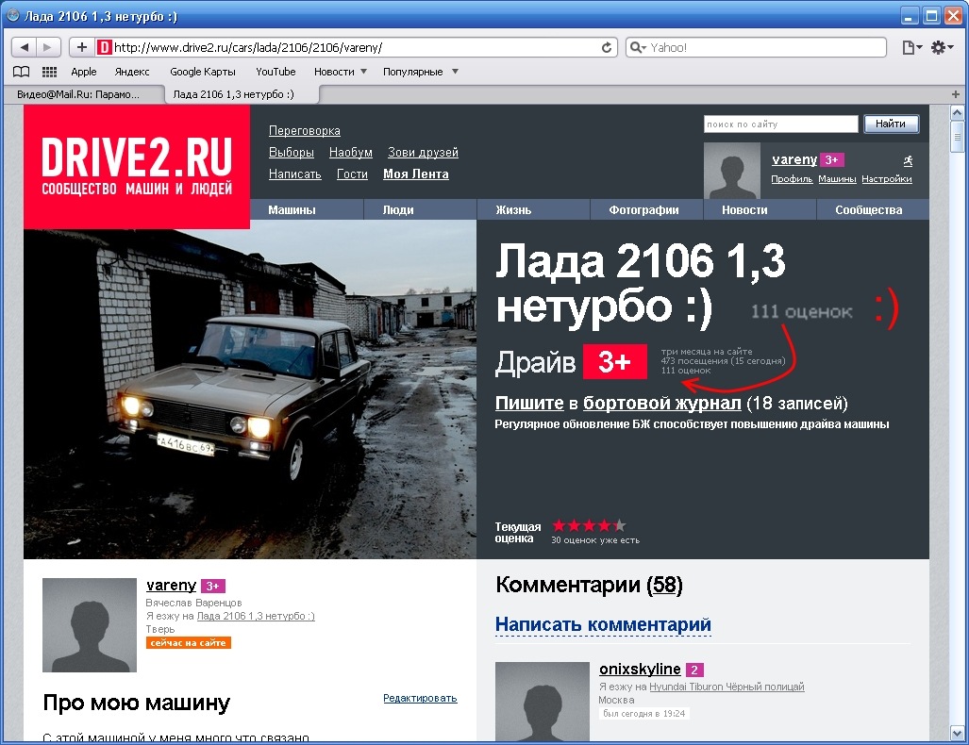Select the Сообщества navigation item

[x=871, y=209]
